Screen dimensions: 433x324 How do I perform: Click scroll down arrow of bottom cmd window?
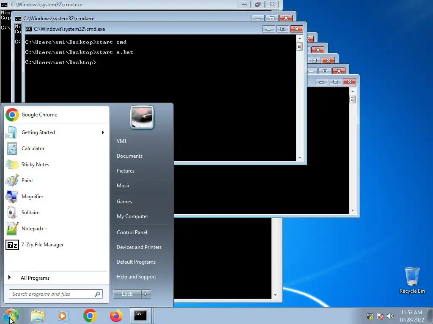(x=275, y=295)
